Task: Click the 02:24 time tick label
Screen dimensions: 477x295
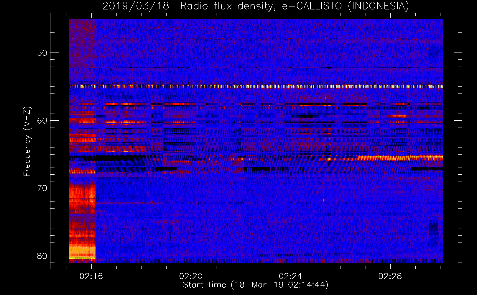Action: tap(291, 276)
